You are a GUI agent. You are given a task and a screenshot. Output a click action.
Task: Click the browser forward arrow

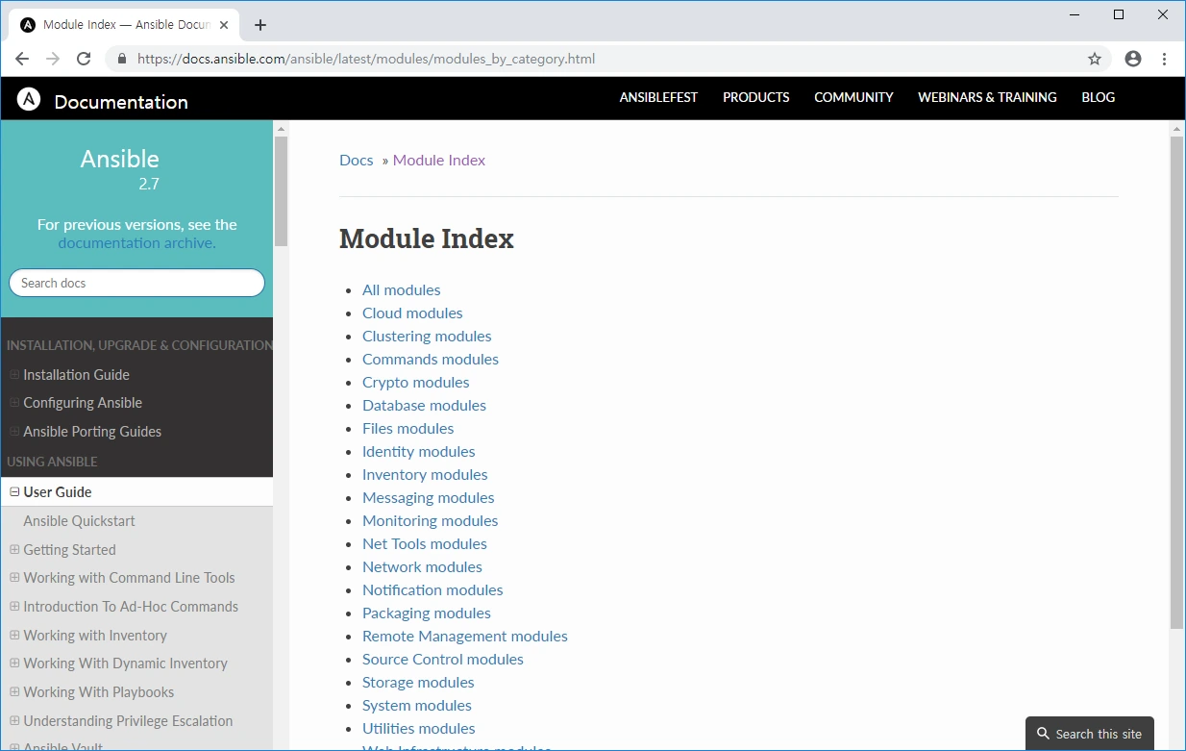53,59
